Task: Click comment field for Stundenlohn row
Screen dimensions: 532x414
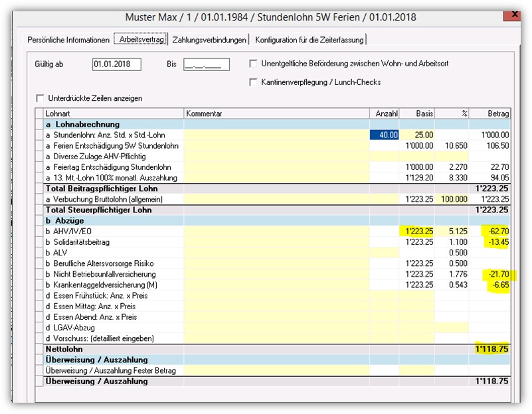Action: click(x=276, y=135)
